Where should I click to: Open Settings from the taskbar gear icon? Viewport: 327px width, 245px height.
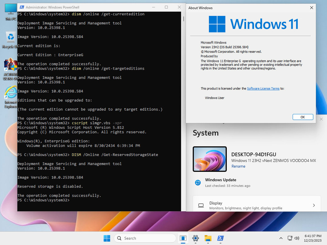[196, 238]
